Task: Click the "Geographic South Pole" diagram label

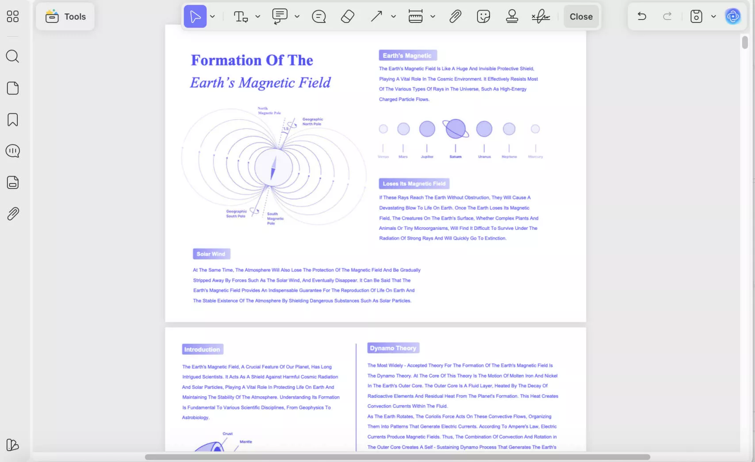Action: point(236,214)
